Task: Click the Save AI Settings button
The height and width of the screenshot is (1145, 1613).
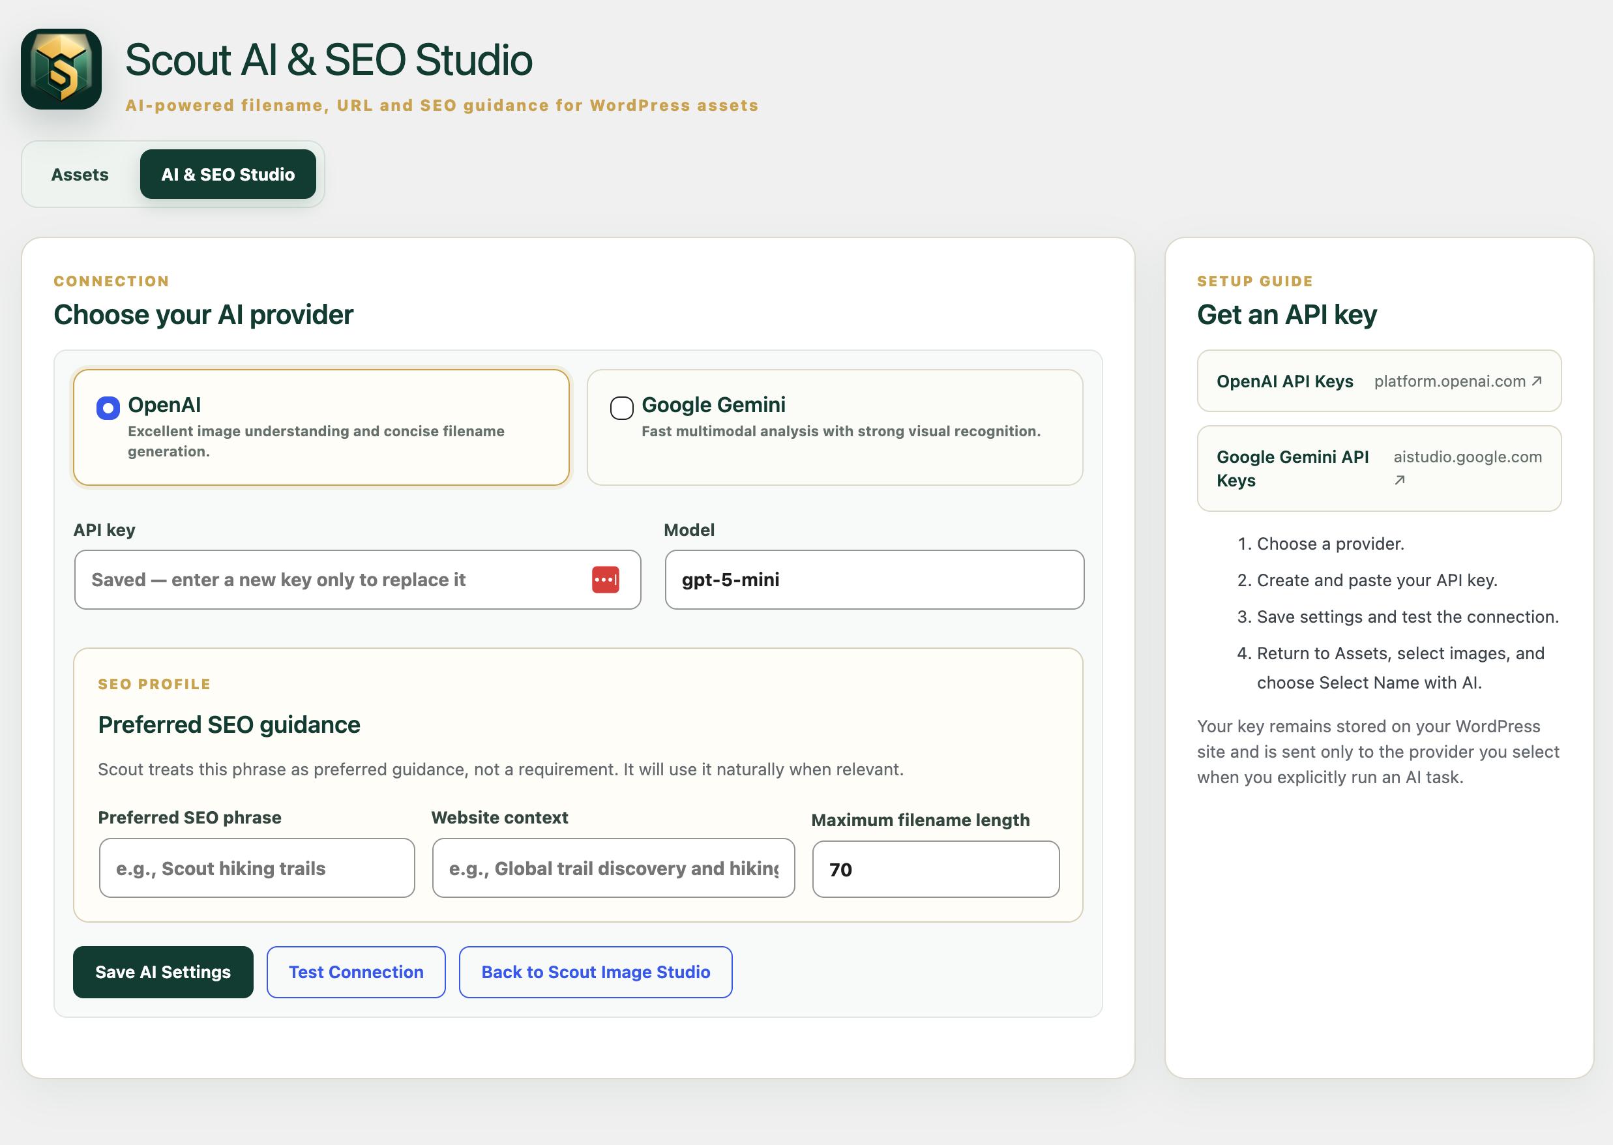Action: pyautogui.click(x=163, y=972)
